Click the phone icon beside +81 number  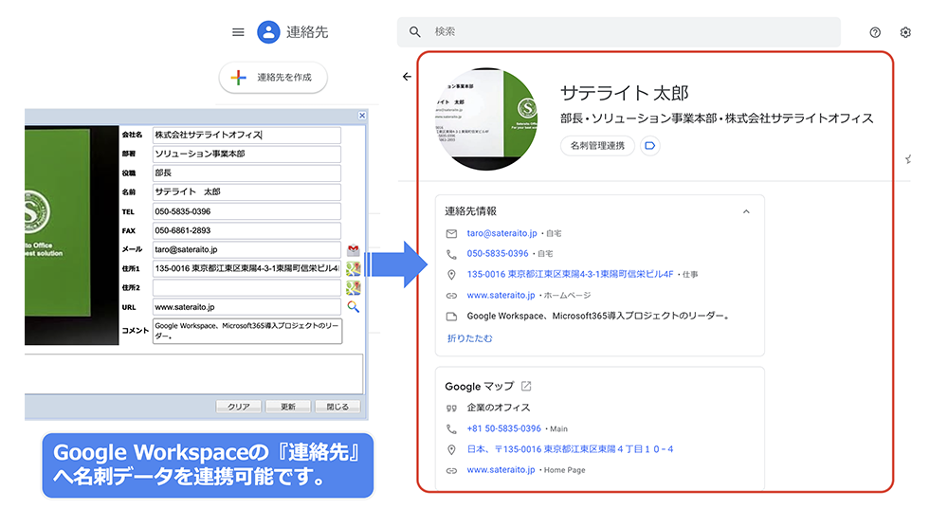point(451,428)
